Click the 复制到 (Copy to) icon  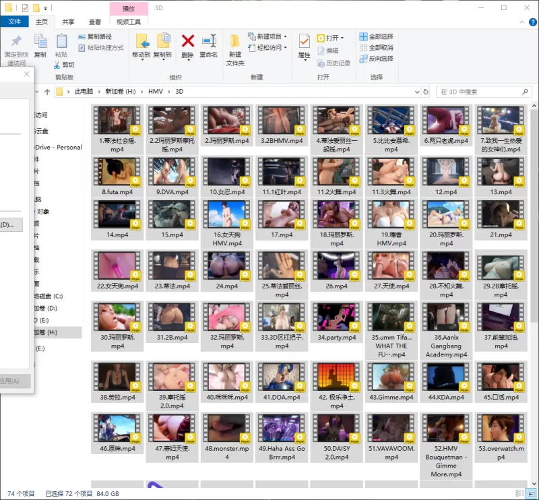click(163, 41)
